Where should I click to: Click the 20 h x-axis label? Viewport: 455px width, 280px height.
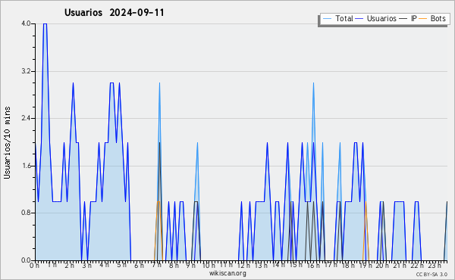coord(382,266)
